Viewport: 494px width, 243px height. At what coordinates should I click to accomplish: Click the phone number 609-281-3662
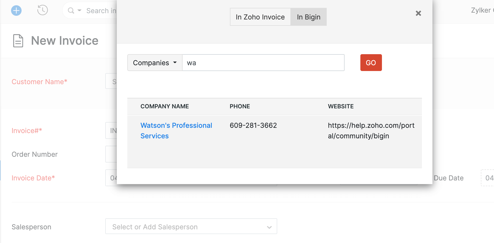[x=253, y=125]
